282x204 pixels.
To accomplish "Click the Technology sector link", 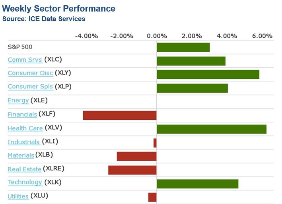I will [25, 183].
